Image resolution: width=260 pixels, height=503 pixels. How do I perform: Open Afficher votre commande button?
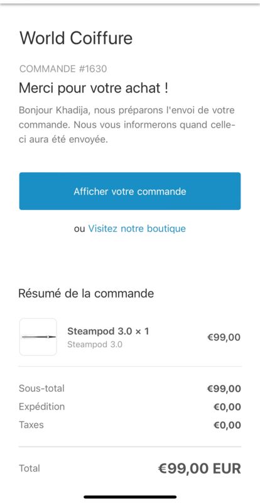pyautogui.click(x=130, y=191)
